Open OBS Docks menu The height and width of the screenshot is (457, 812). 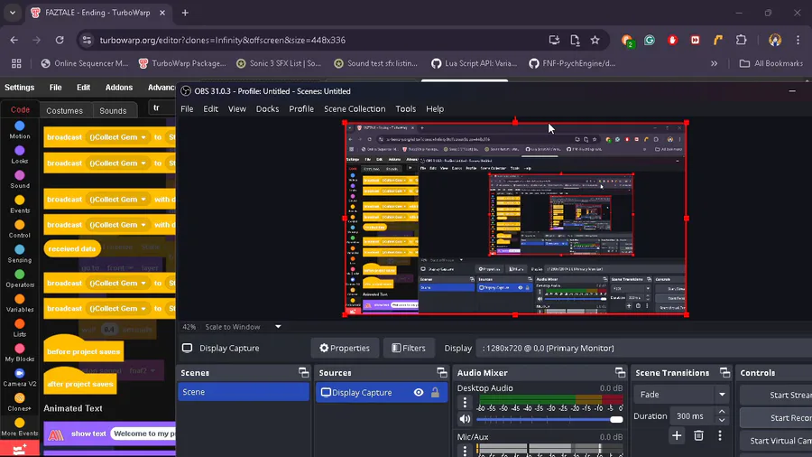pyautogui.click(x=267, y=108)
